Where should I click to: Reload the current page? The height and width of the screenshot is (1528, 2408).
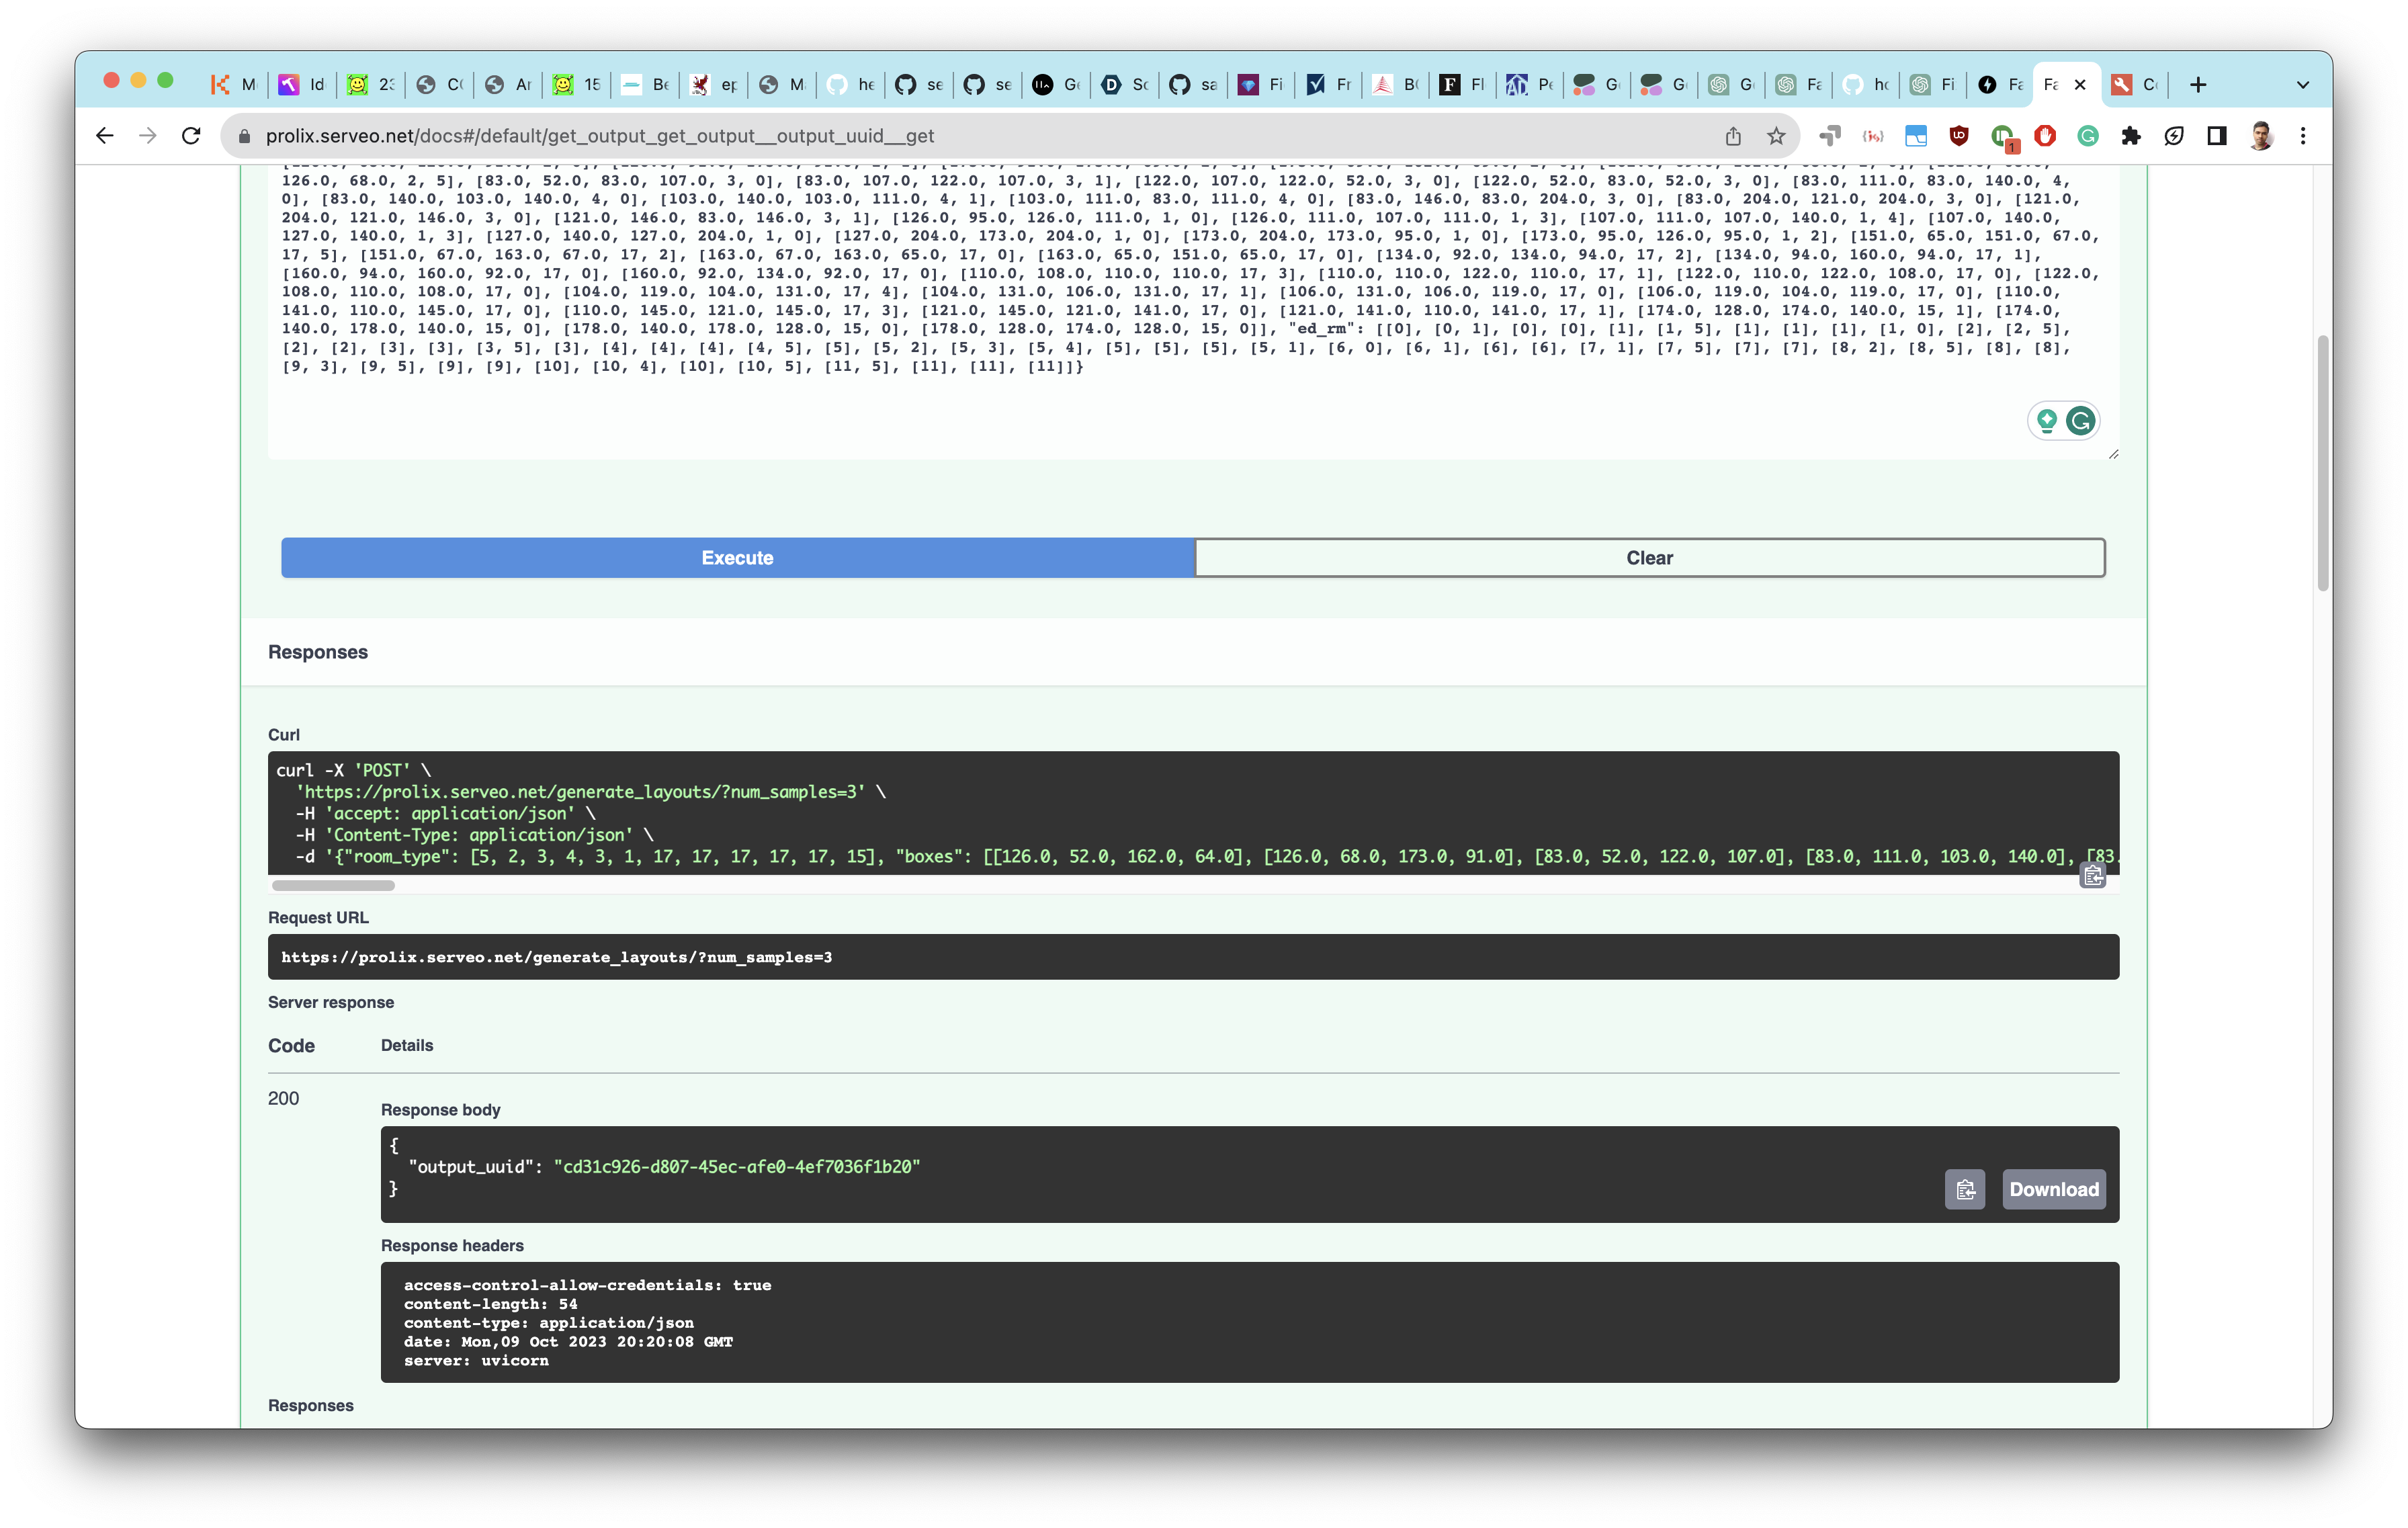coord(191,136)
